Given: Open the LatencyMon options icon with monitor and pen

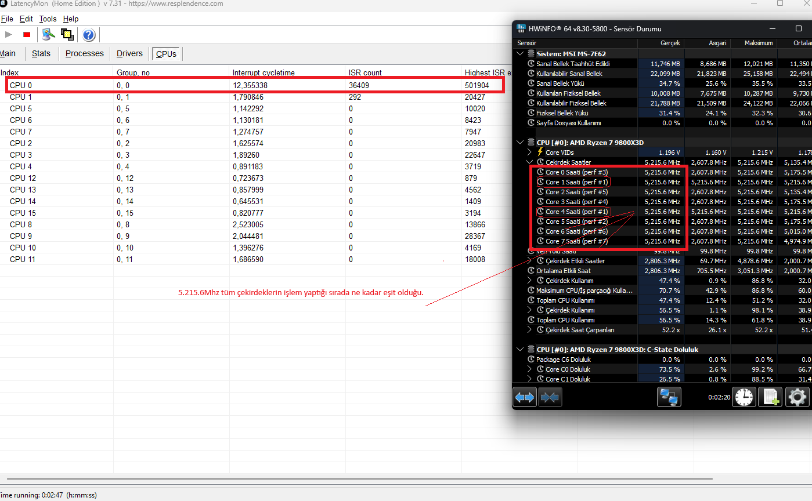Looking at the screenshot, I should (48, 35).
